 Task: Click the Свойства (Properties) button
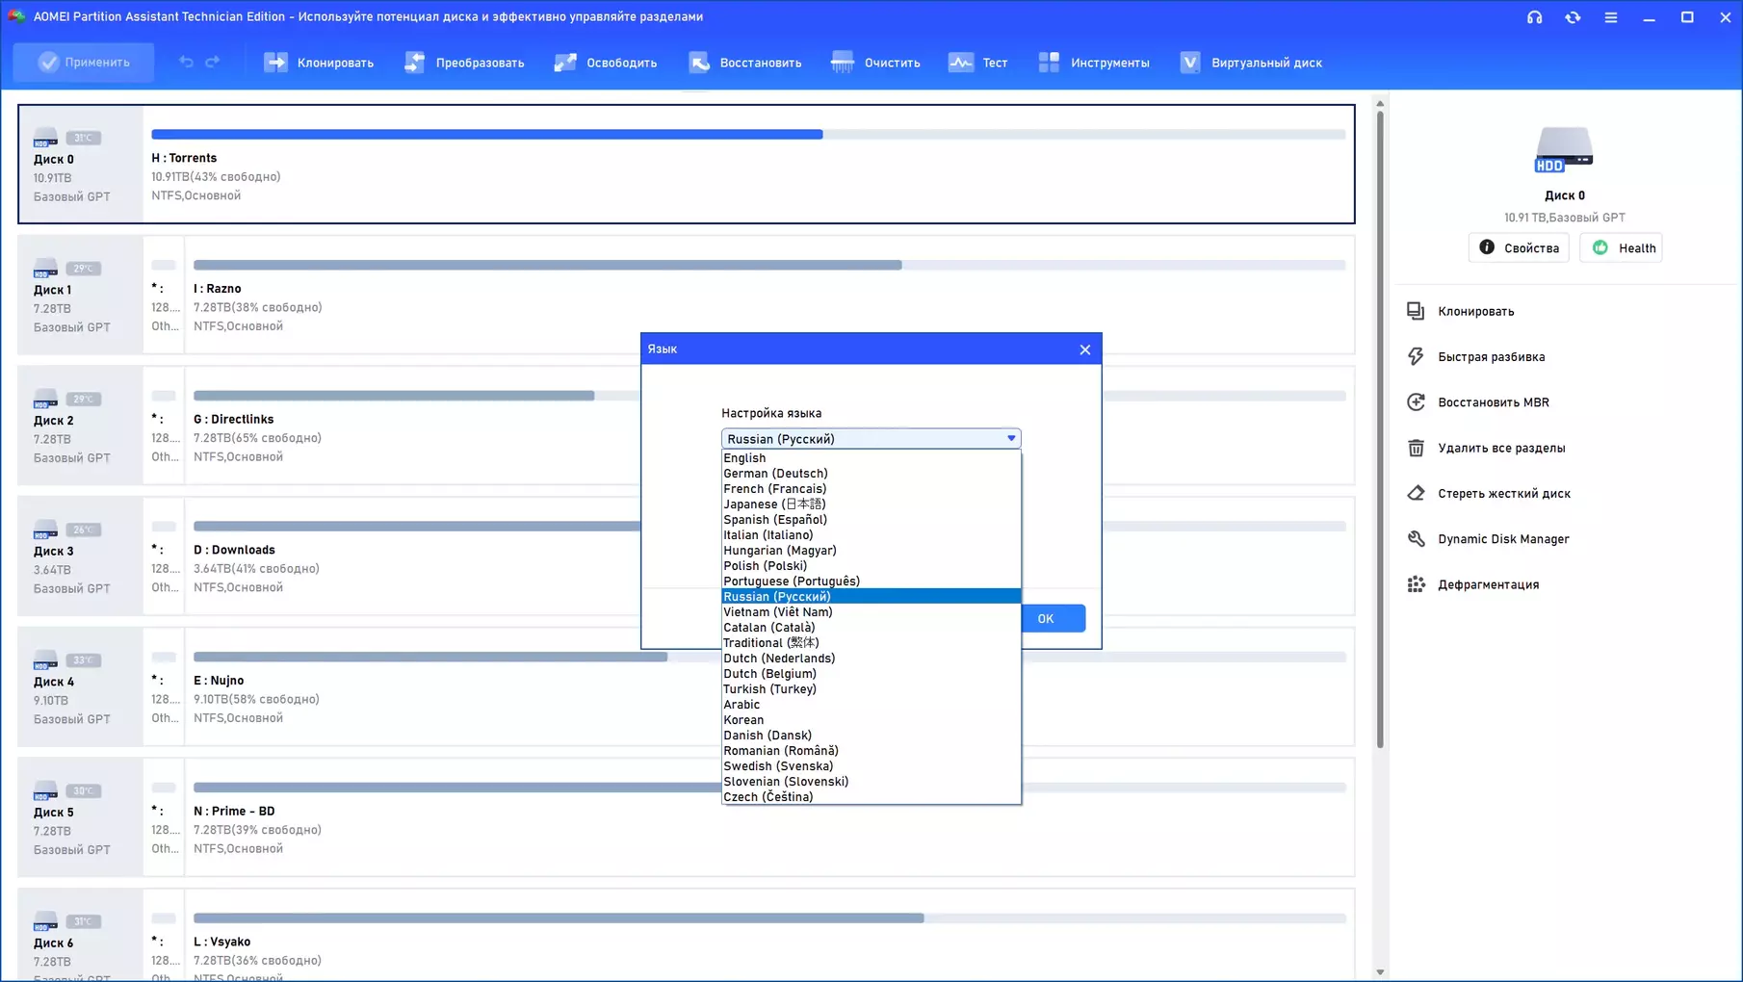[1519, 247]
